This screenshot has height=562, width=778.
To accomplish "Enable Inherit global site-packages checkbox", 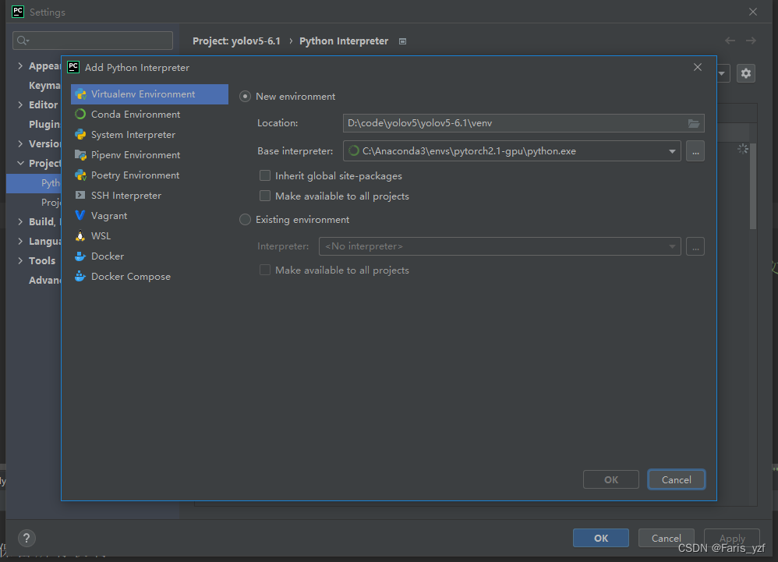I will (x=265, y=175).
